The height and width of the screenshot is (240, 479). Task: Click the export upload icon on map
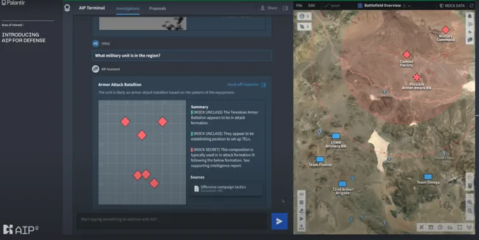pyautogui.click(x=301, y=227)
